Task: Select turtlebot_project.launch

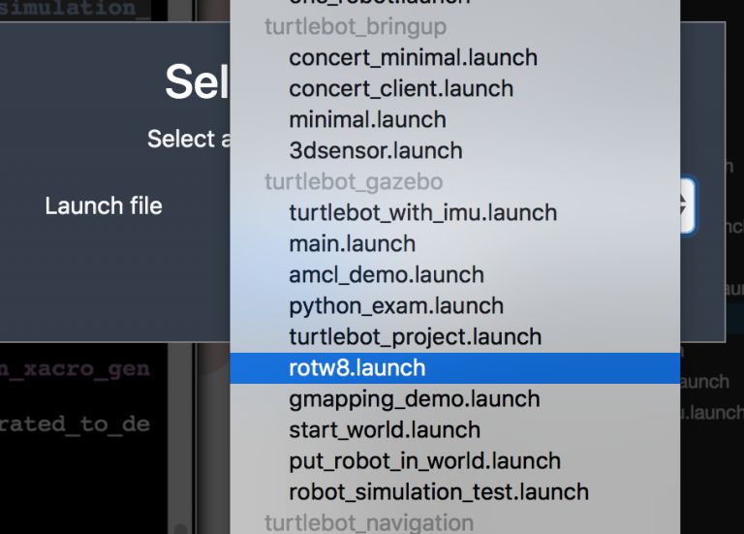Action: [x=454, y=337]
